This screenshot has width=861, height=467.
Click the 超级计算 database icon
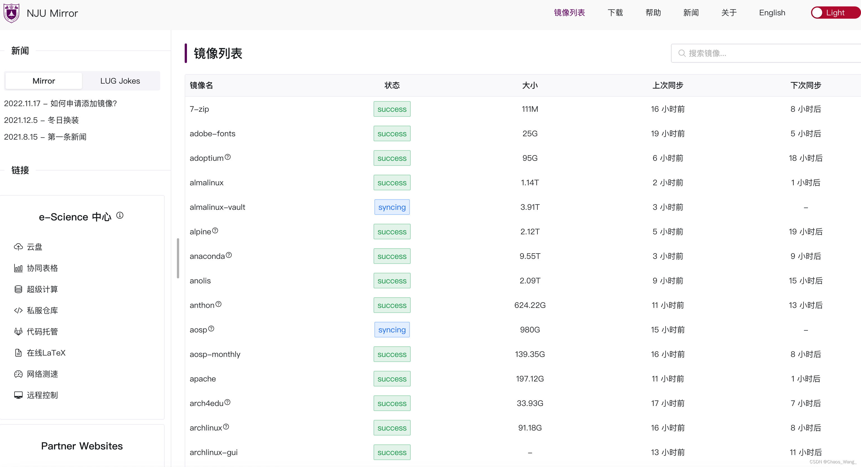pos(18,289)
